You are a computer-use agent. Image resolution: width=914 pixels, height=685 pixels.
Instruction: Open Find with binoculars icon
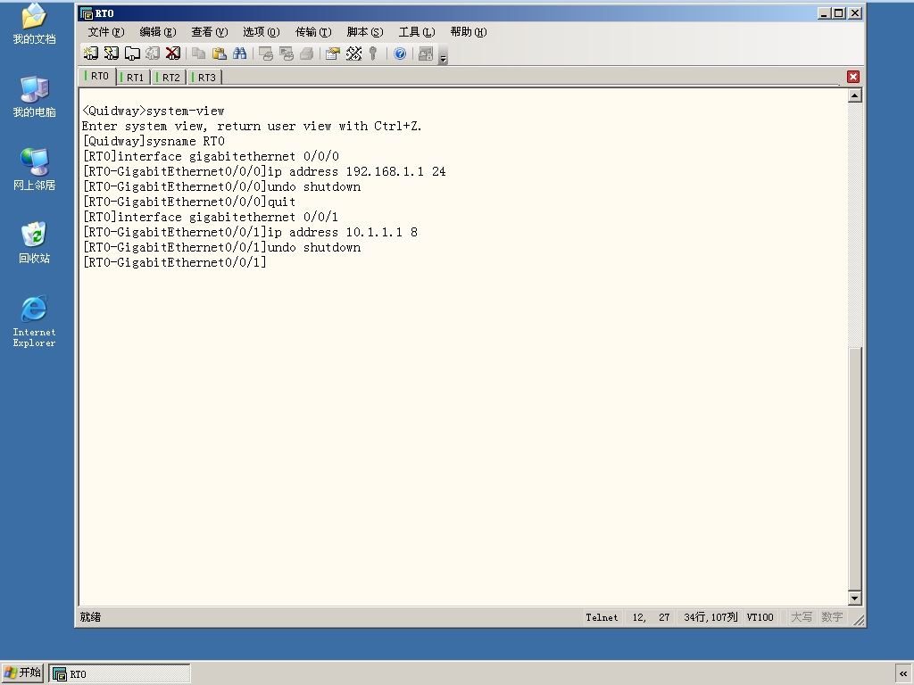pos(239,54)
